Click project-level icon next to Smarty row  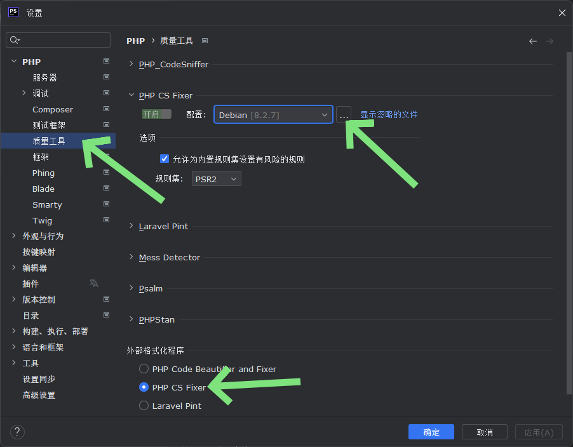coord(106,204)
